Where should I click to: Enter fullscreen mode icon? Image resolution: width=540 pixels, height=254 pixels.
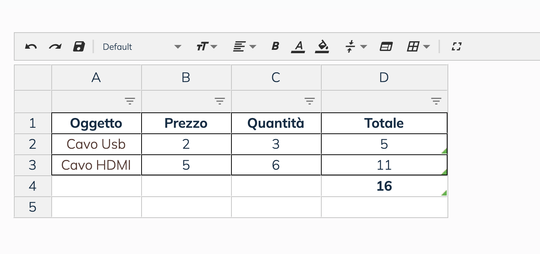pos(456,47)
